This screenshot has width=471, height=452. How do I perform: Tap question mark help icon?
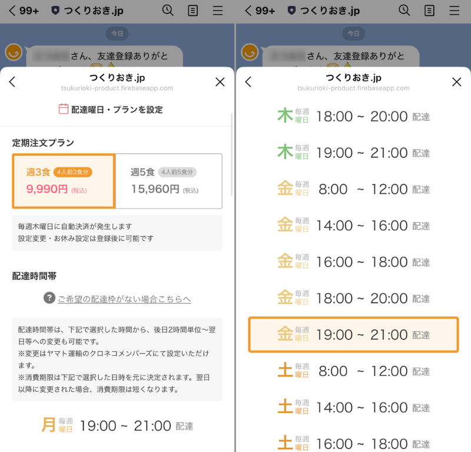point(49,298)
